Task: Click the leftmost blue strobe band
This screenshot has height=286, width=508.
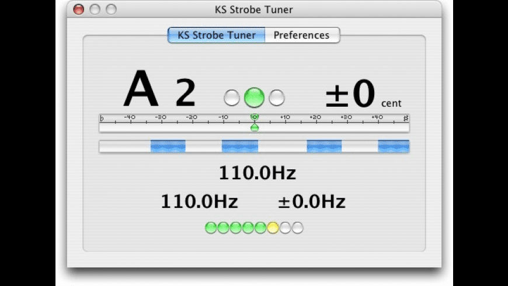Action: pos(168,146)
